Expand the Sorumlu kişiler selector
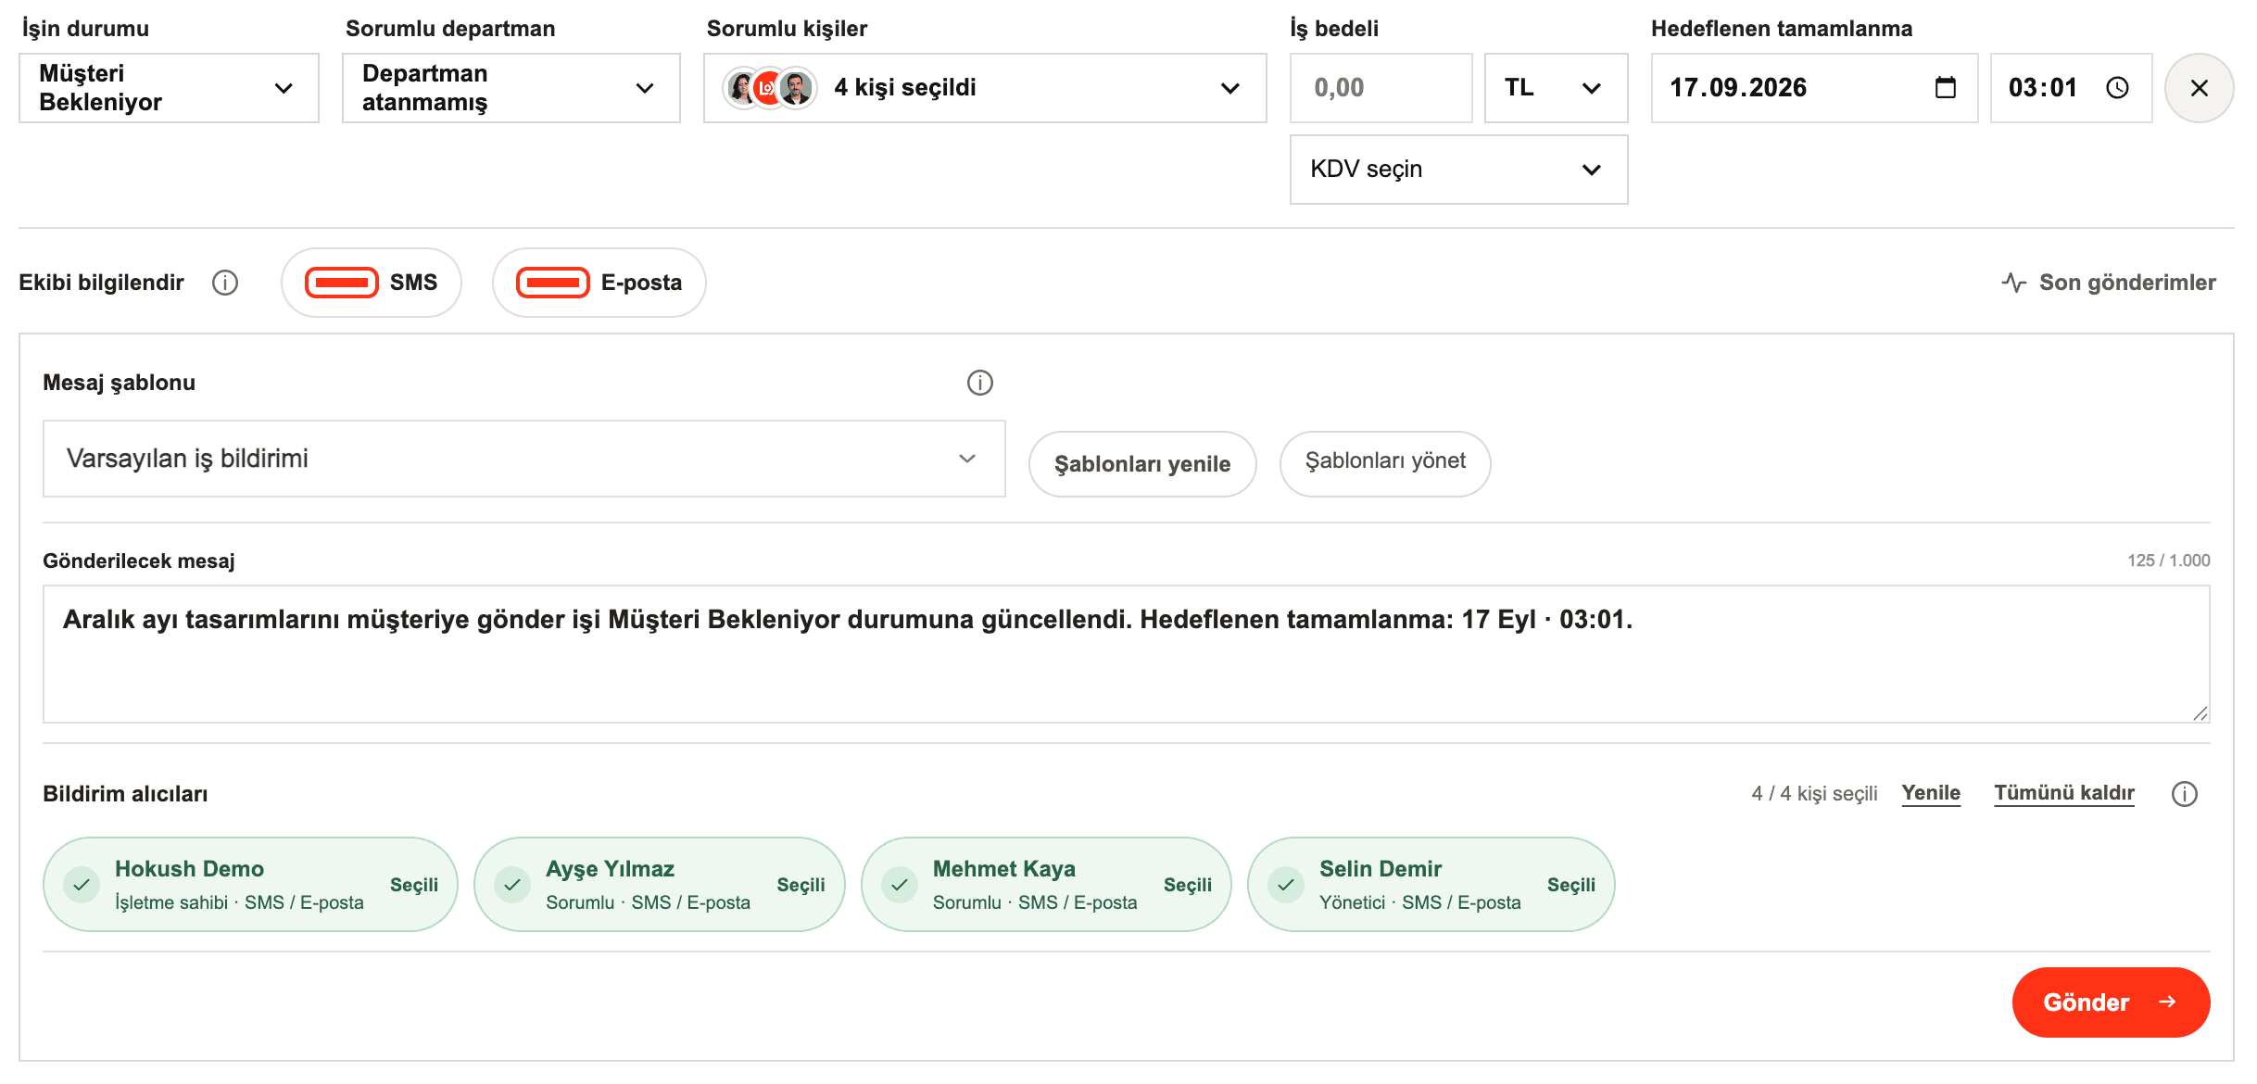Image resolution: width=2257 pixels, height=1084 pixels. pyautogui.click(x=985, y=88)
